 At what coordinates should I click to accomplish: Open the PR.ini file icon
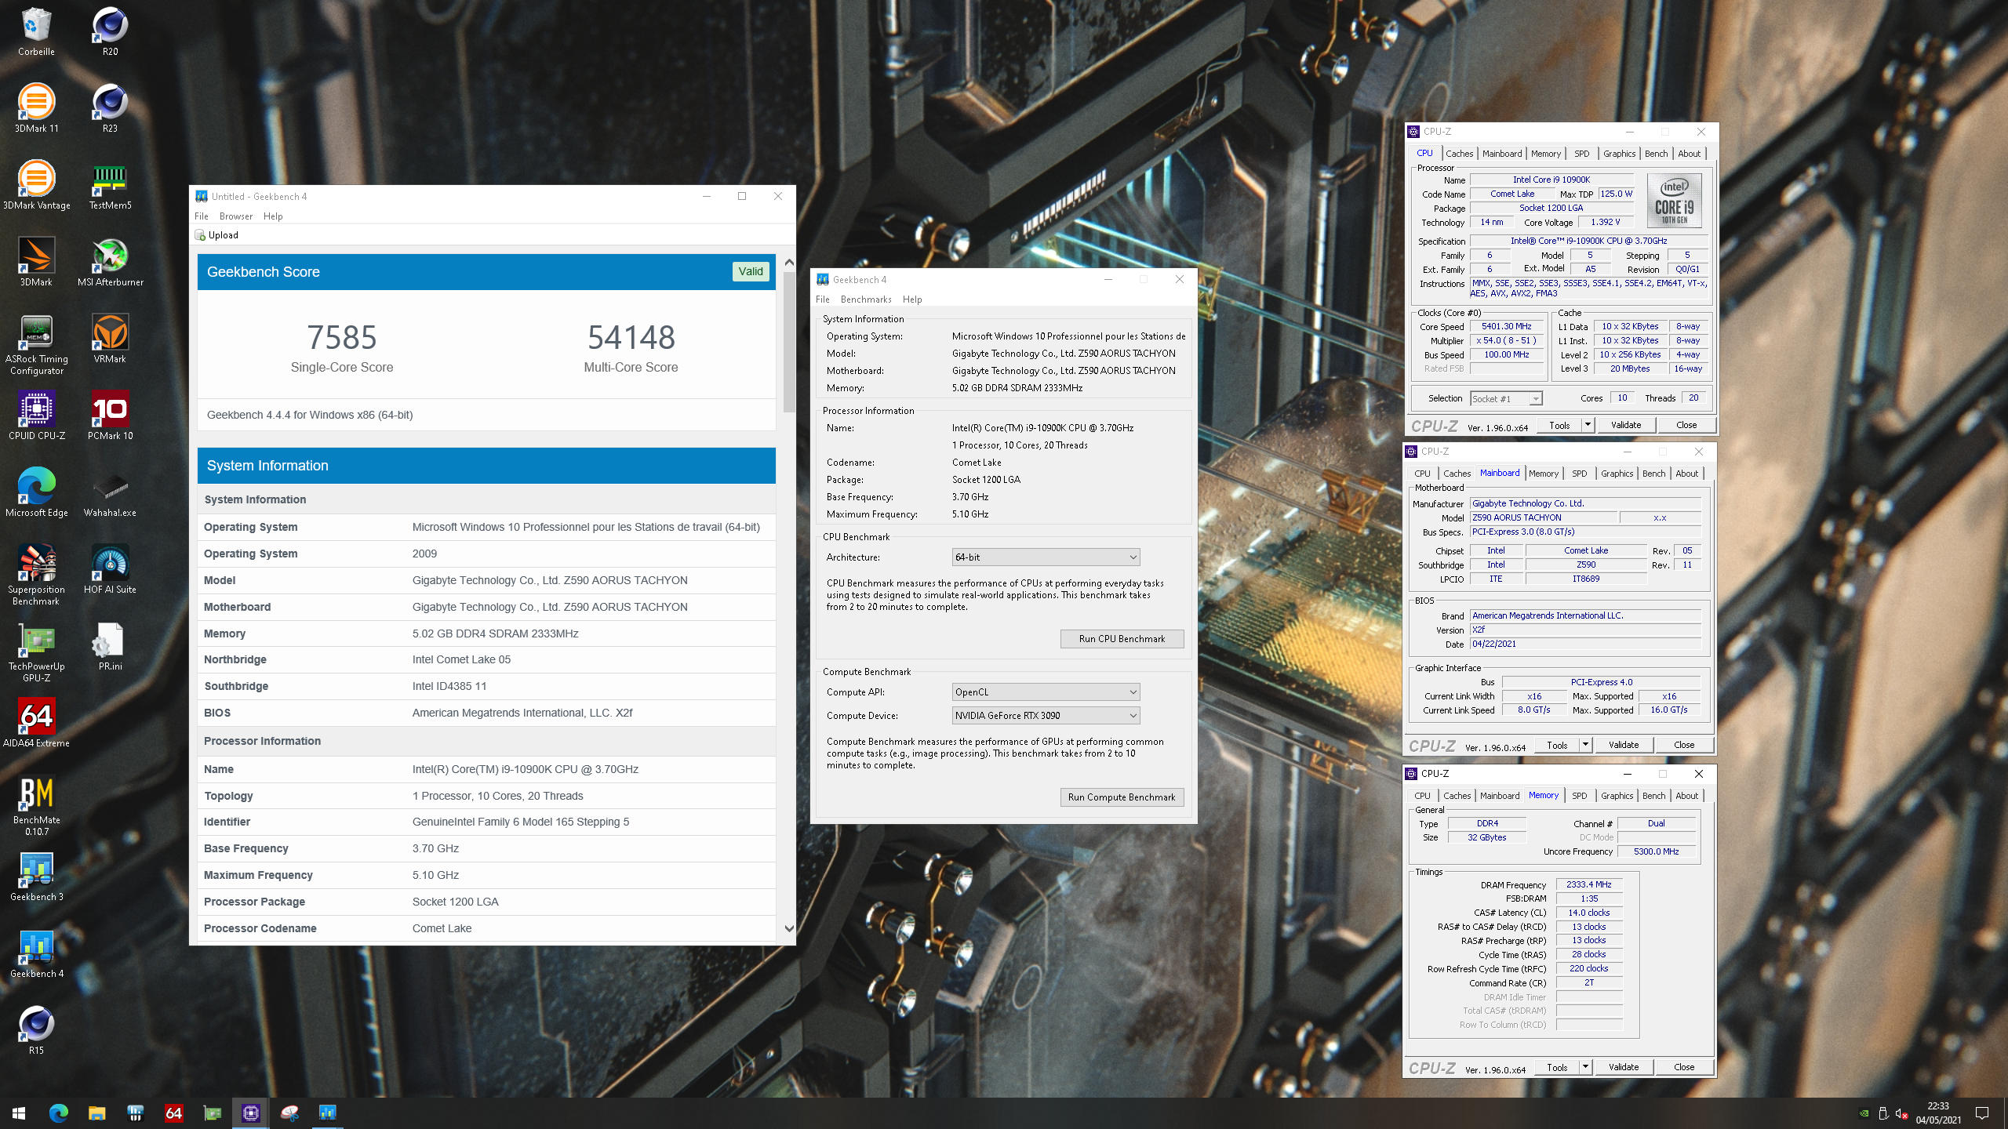pos(110,646)
